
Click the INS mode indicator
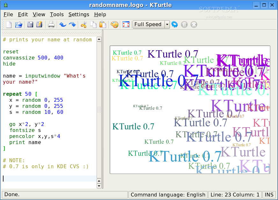269,195
